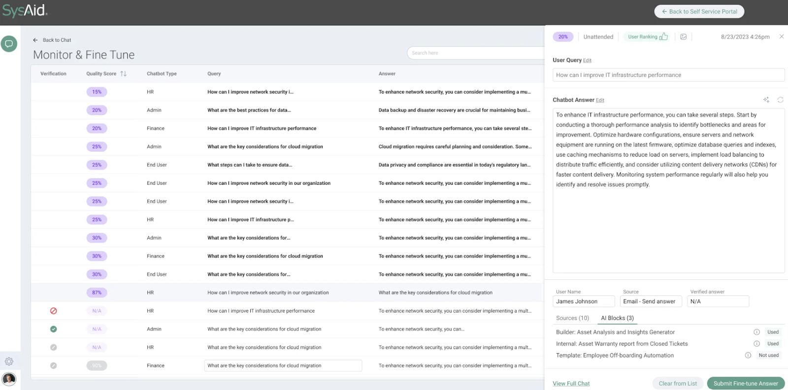The width and height of the screenshot is (788, 390).
Task: Click the thumbs-up User Ranking icon
Action: coord(663,37)
